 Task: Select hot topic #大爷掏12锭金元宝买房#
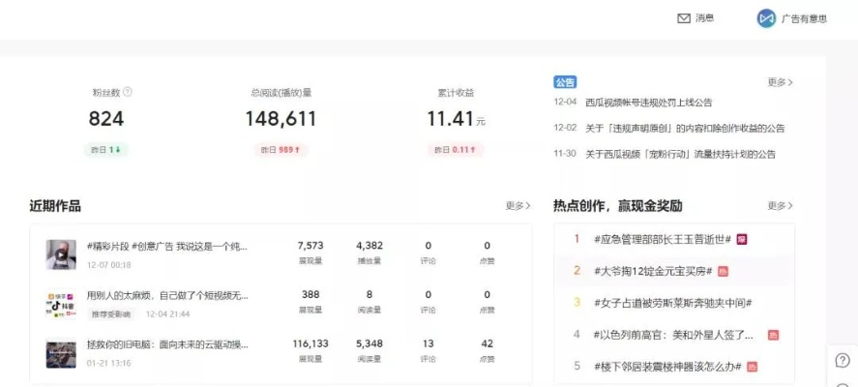(x=653, y=271)
